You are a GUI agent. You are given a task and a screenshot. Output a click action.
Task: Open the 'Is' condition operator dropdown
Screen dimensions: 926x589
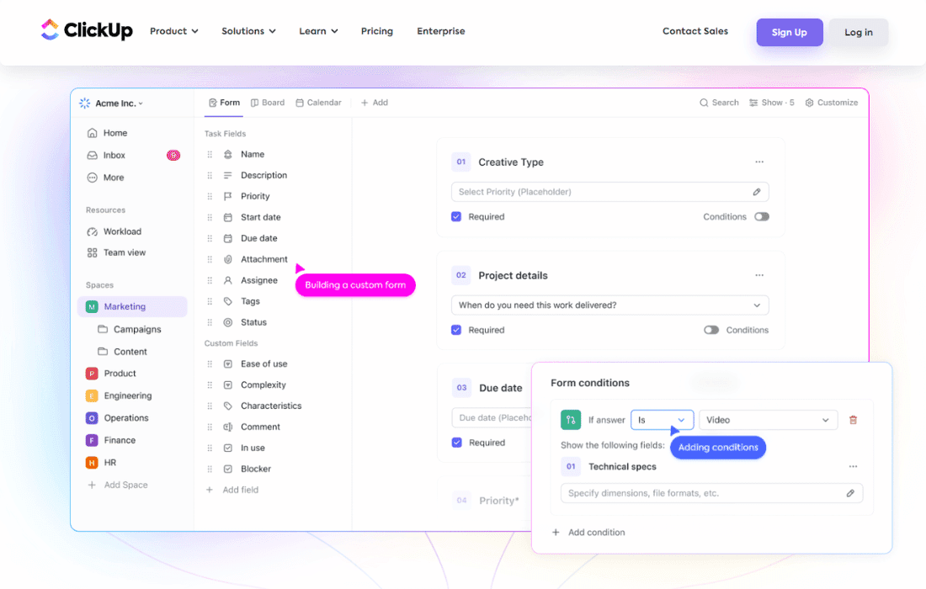[x=662, y=420]
